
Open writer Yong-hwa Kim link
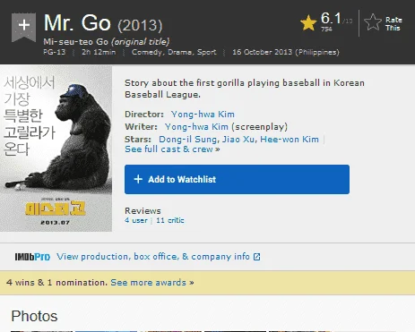(x=196, y=127)
